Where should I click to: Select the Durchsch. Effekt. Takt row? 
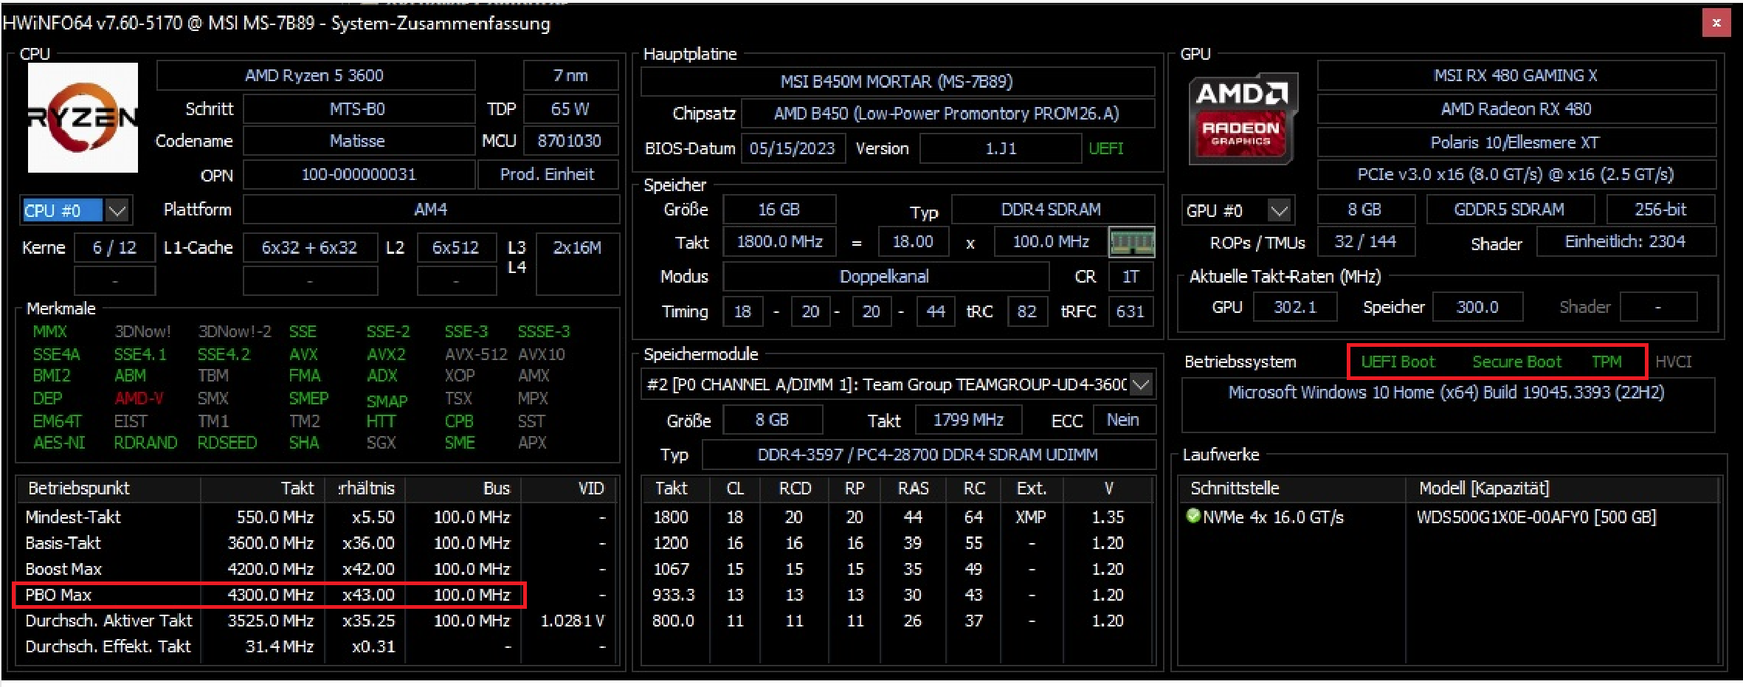tap(317, 646)
